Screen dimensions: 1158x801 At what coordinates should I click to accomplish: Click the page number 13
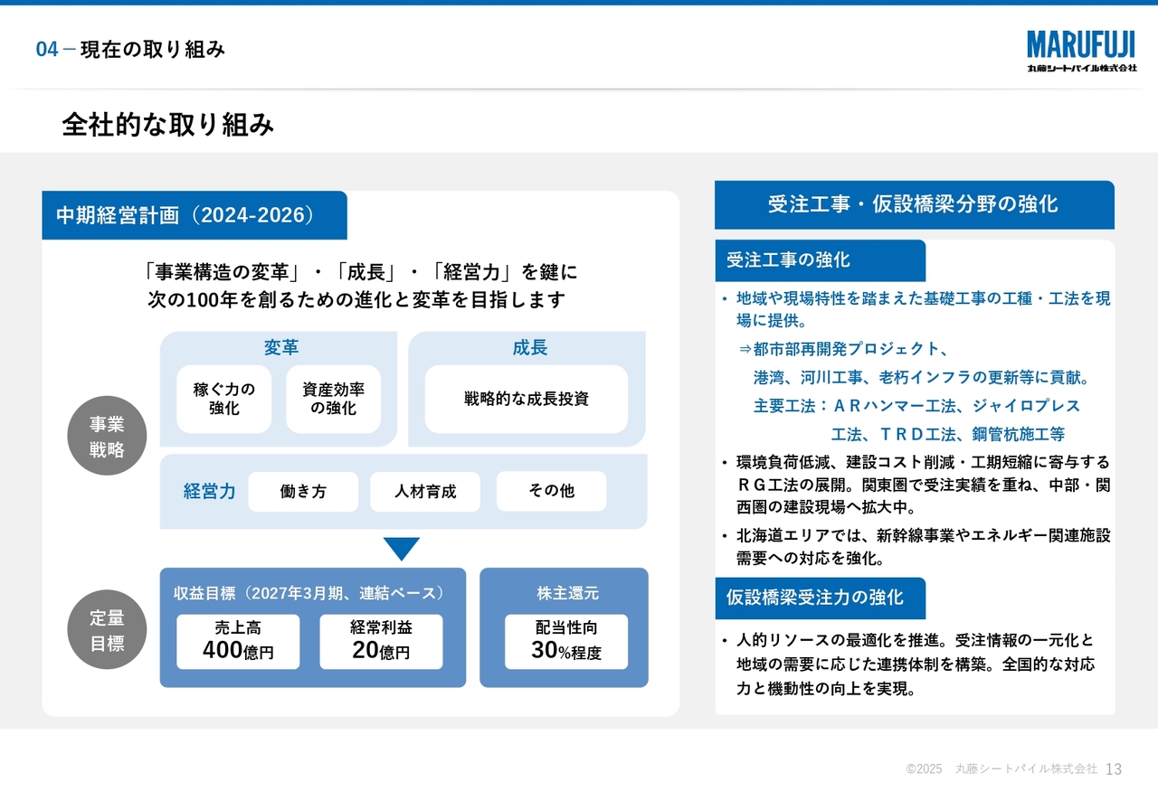(x=1114, y=769)
